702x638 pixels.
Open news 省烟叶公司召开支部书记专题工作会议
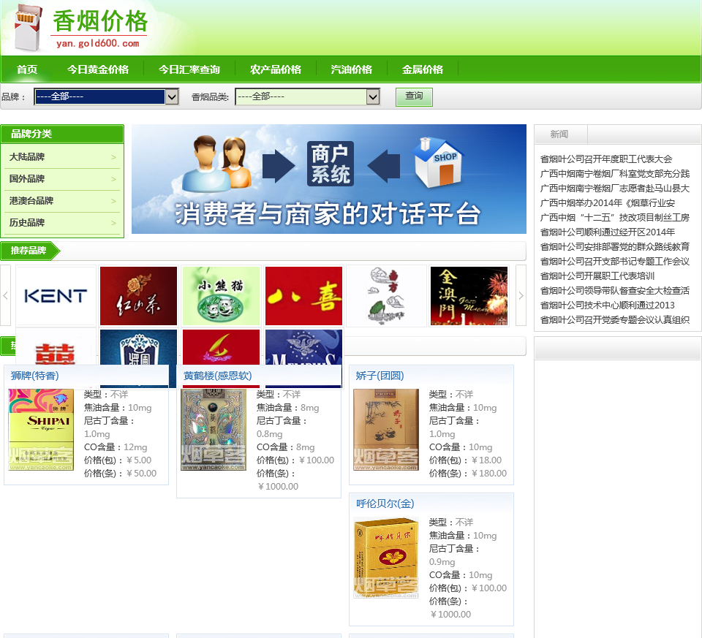click(615, 262)
